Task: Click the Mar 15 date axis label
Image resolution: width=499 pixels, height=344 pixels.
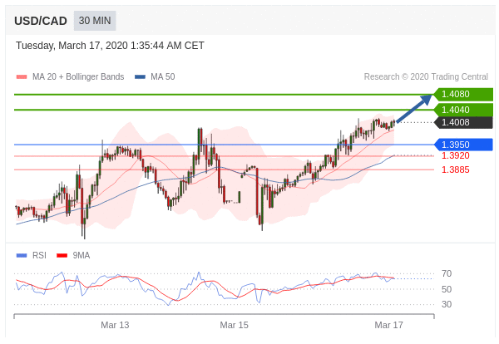Action: pos(234,325)
